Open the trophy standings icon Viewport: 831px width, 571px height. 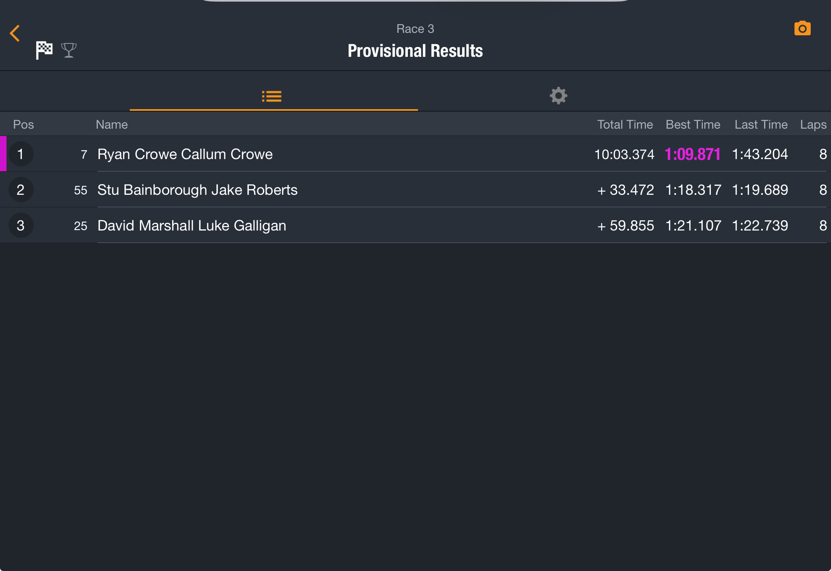pyautogui.click(x=69, y=50)
